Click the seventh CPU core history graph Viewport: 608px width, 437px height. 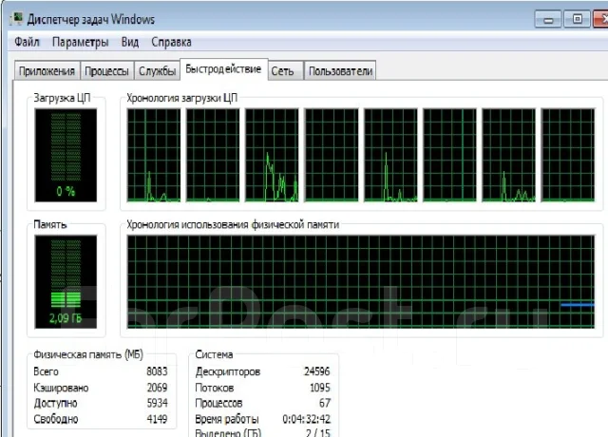pos(509,155)
